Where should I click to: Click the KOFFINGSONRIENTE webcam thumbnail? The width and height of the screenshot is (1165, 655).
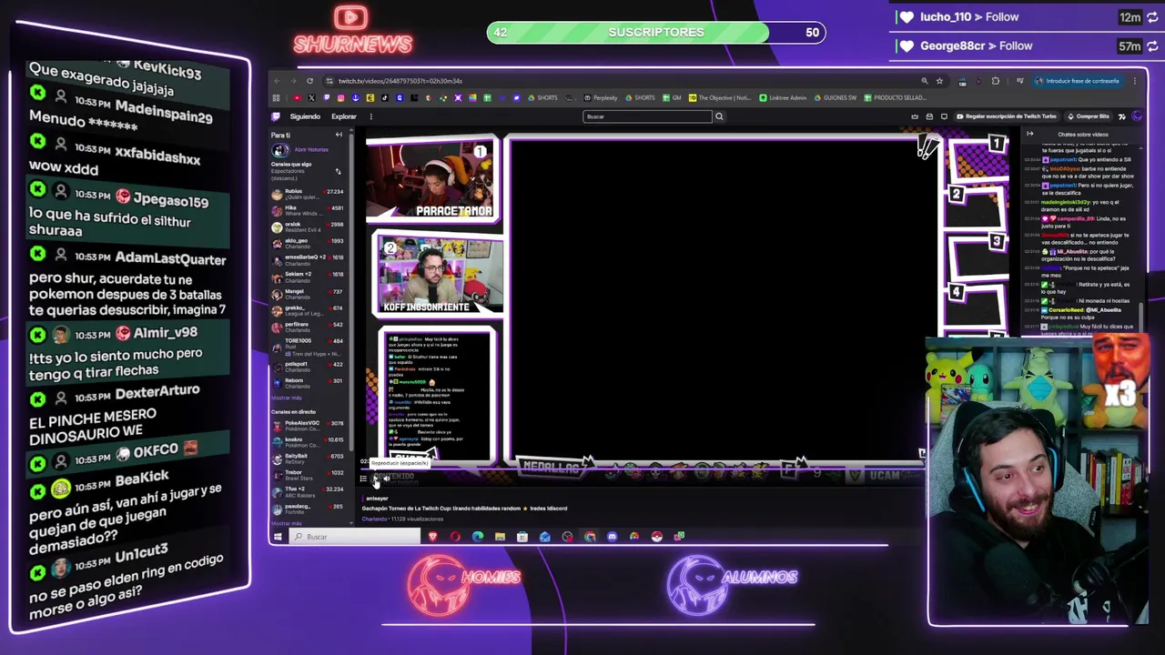[x=439, y=276]
